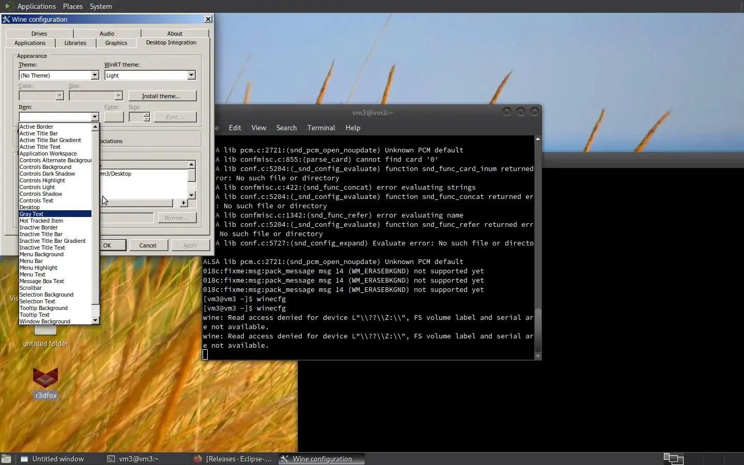Screen dimensions: 744x465
Task: Select Controls Dark Shadow item
Action: [x=55, y=174]
